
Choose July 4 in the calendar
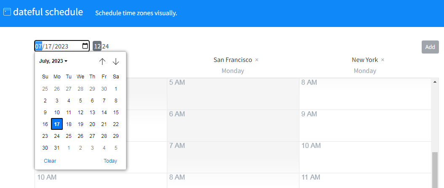pos(69,101)
